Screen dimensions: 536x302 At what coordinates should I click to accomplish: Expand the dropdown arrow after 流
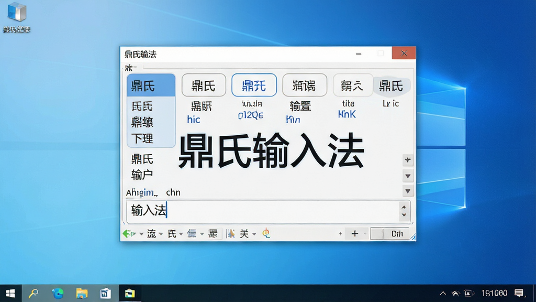161,234
